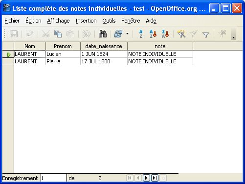Click the Paste clipboard icon
The height and width of the screenshot is (184, 245).
pyautogui.click(x=70, y=34)
